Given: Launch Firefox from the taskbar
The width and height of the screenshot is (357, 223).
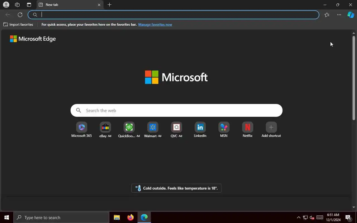Looking at the screenshot, I should [x=131, y=217].
